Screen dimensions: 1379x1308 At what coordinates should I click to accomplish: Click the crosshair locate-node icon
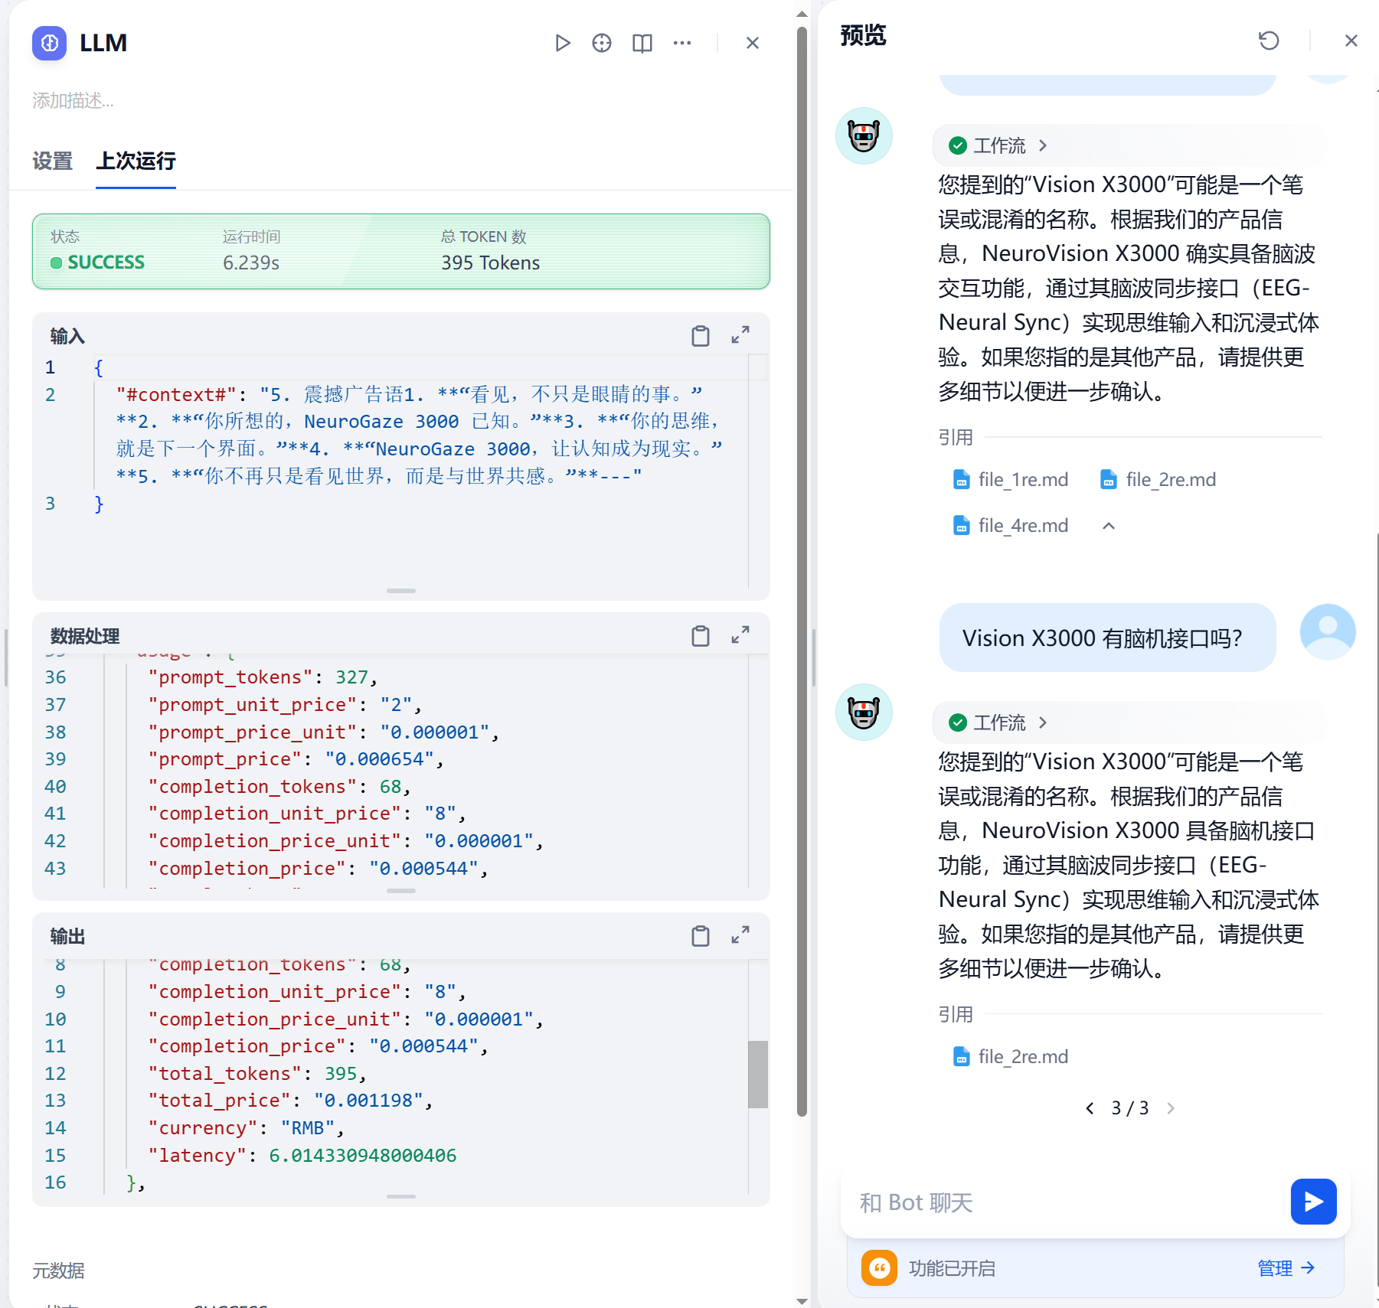tap(602, 43)
